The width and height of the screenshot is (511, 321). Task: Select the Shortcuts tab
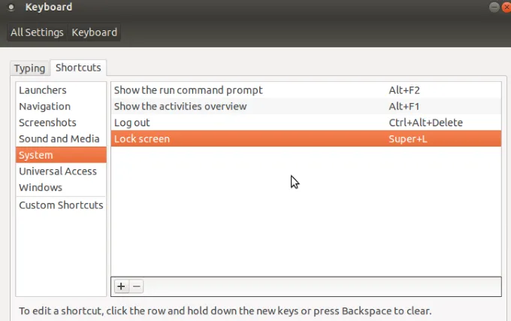(x=78, y=68)
